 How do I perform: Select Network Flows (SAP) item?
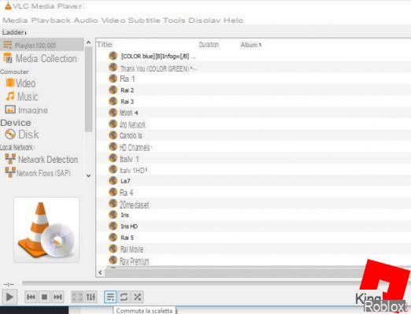[x=38, y=173]
